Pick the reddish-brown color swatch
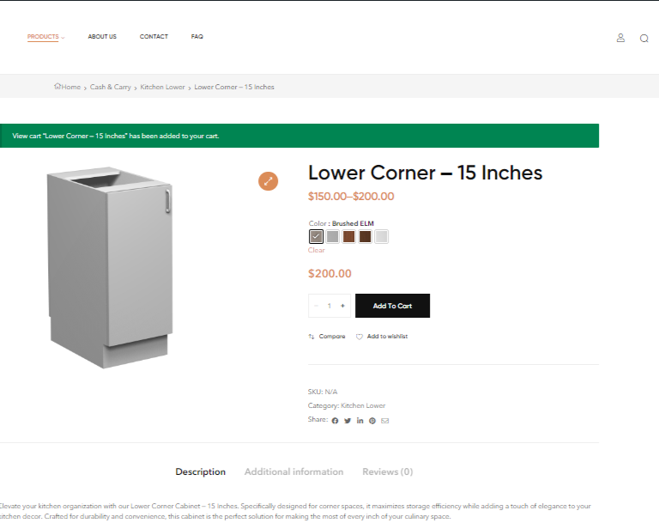659x529 pixels. pos(349,237)
